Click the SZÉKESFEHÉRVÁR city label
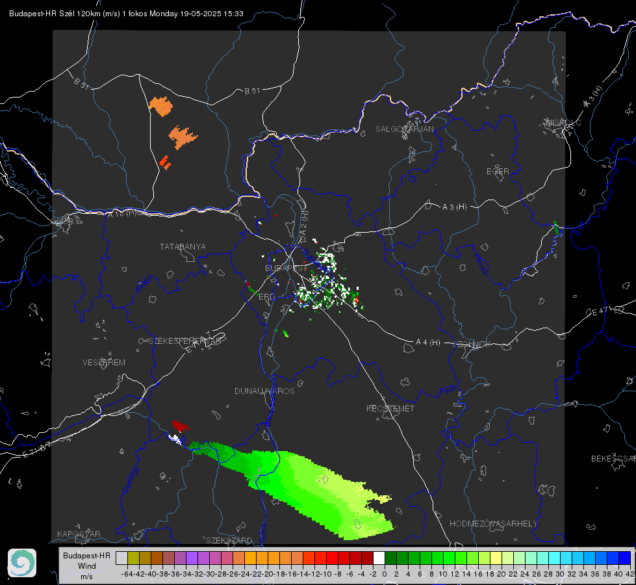636x585 pixels. pyautogui.click(x=185, y=341)
